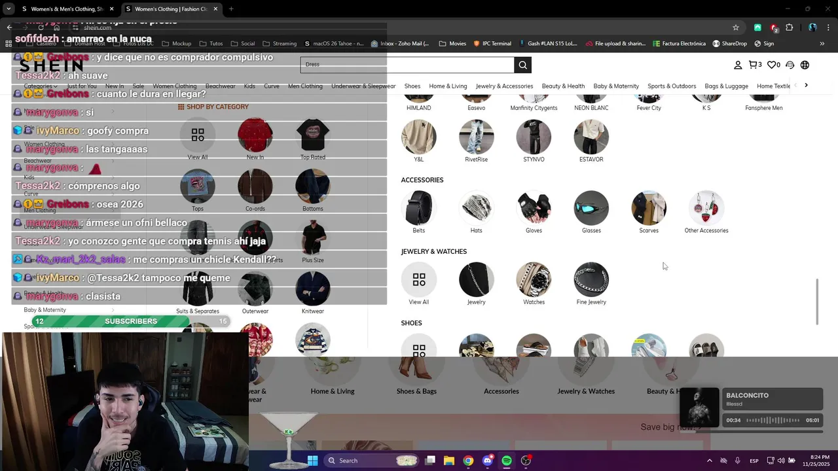
Task: Open Jewelry & Accessories menu
Action: click(x=504, y=86)
